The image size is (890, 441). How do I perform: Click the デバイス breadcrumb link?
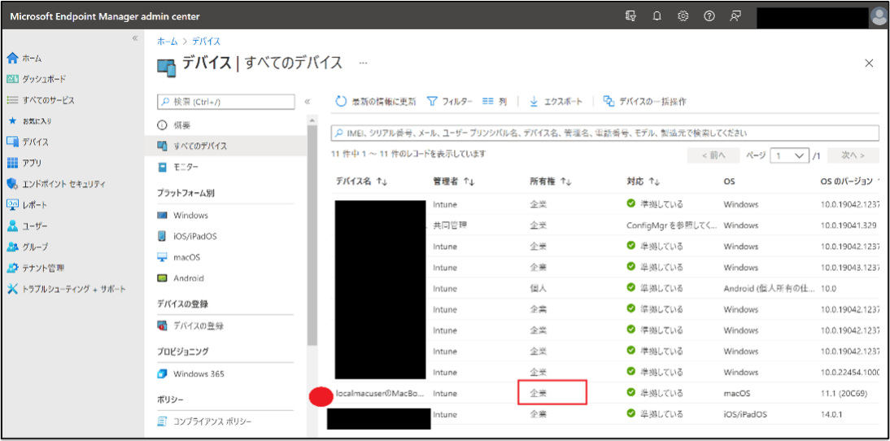207,41
